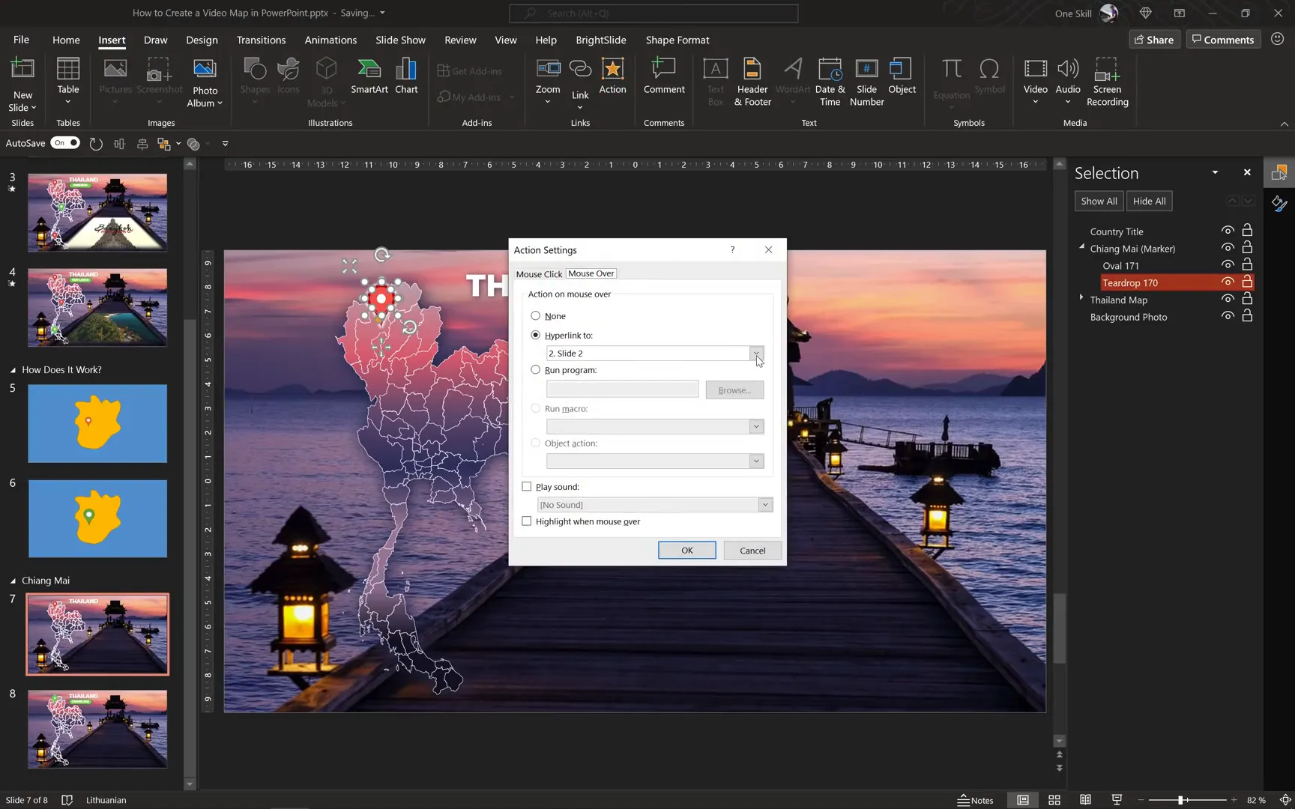Hide the Thailand Map layer visibility
Screen dimensions: 1295x809
(x=1227, y=300)
